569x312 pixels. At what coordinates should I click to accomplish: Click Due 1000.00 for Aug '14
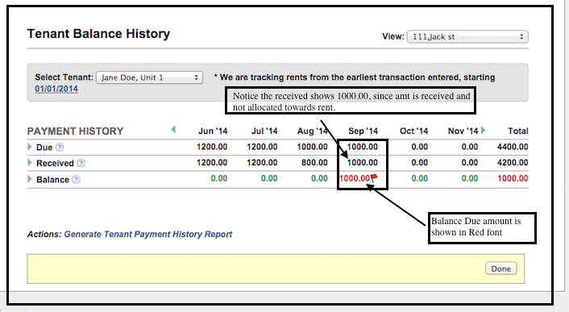coord(312,147)
